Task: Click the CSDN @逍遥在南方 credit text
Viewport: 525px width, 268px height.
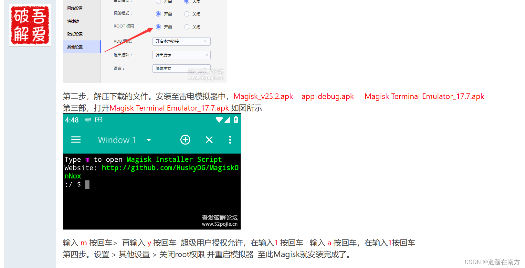Action: [492, 262]
